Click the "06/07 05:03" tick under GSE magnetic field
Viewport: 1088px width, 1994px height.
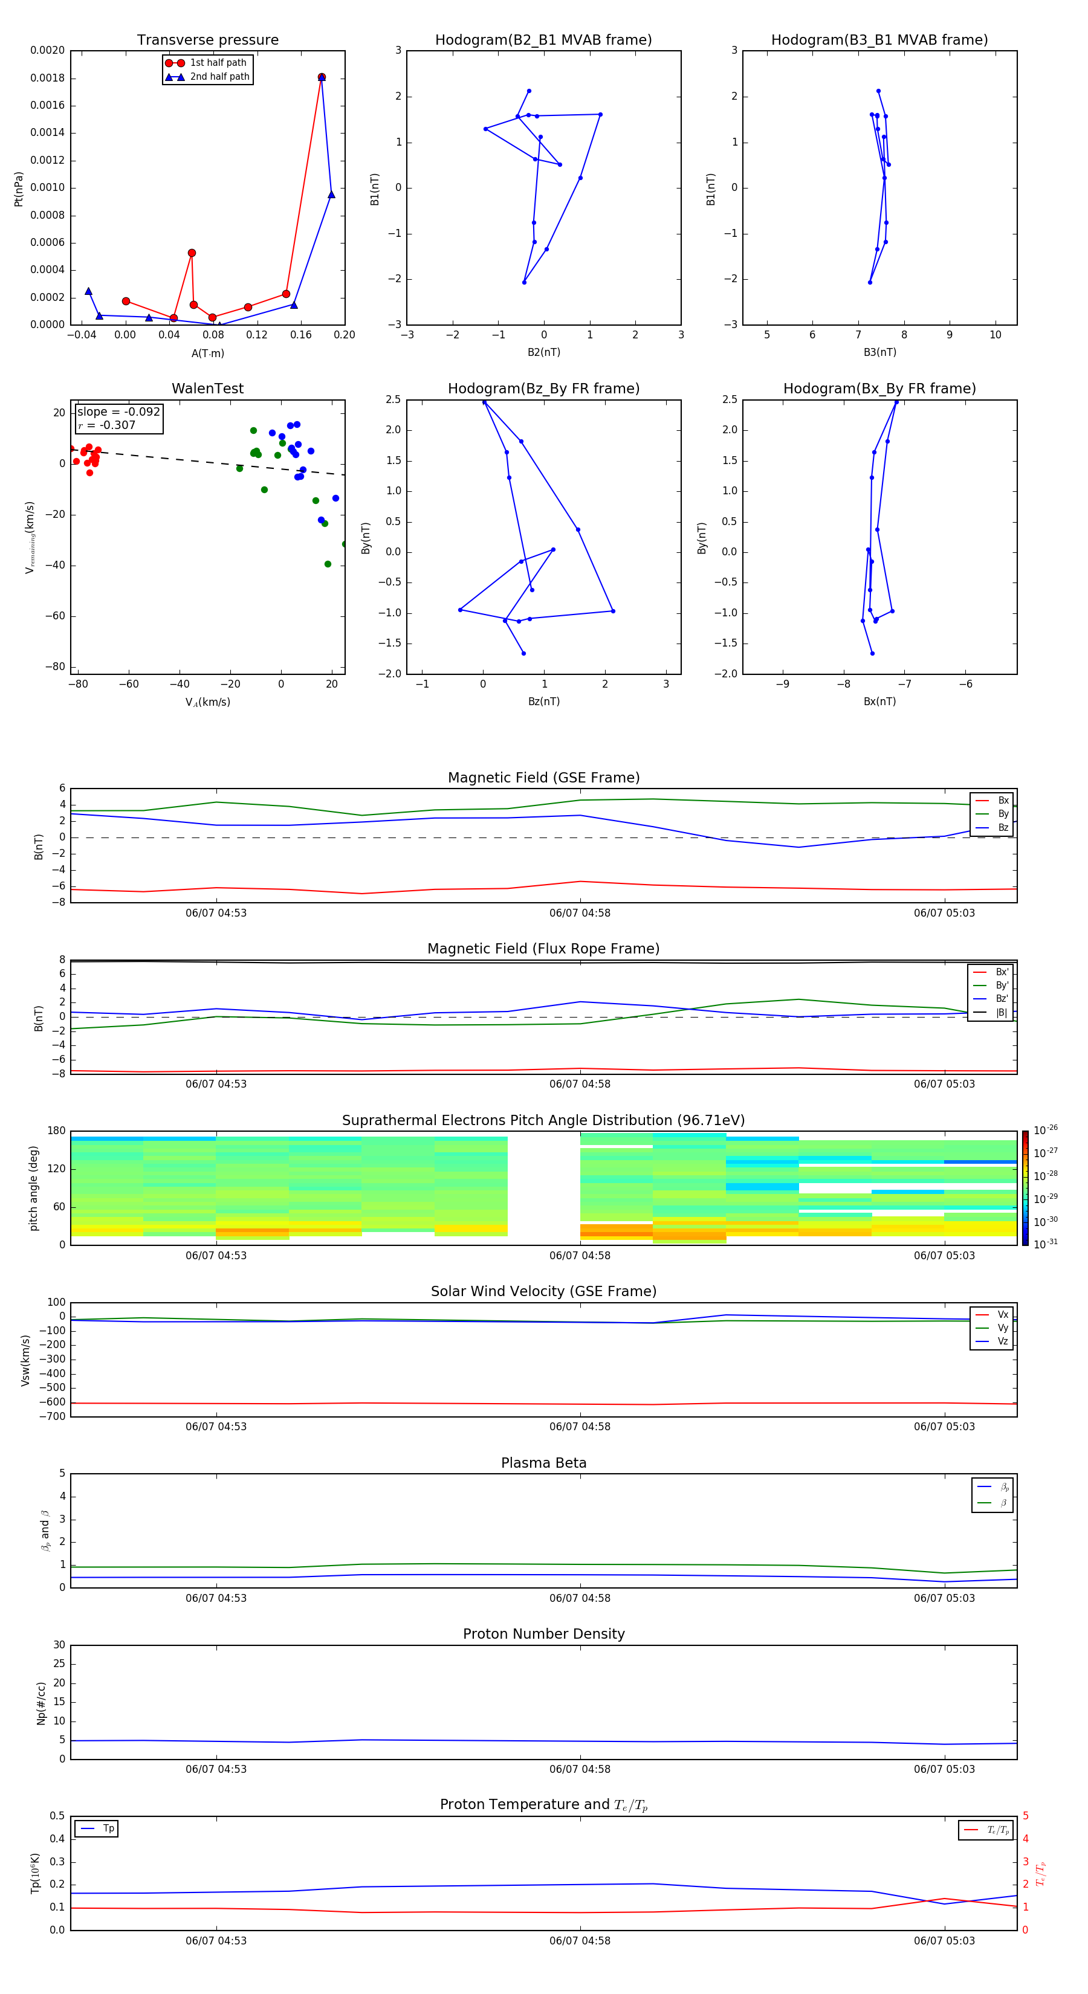tap(944, 912)
